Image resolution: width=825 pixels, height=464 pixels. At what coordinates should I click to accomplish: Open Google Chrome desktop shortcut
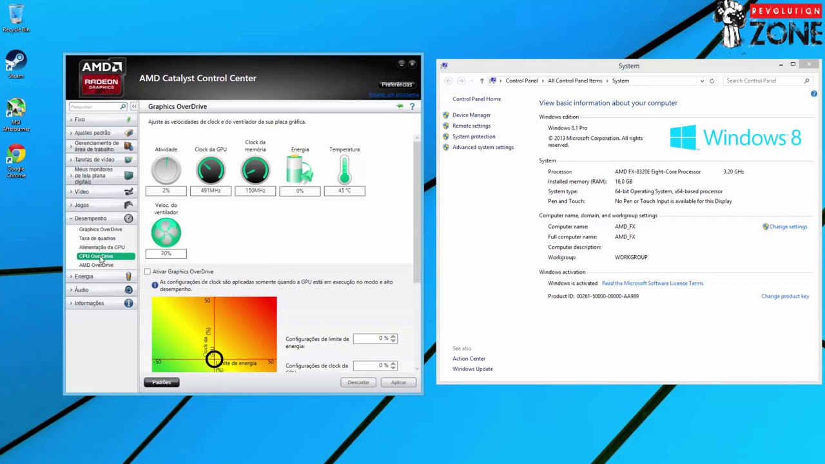click(x=16, y=162)
